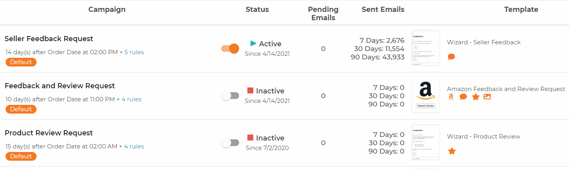Click the blue Active play status icon
This screenshot has width=569, height=169.
point(253,43)
